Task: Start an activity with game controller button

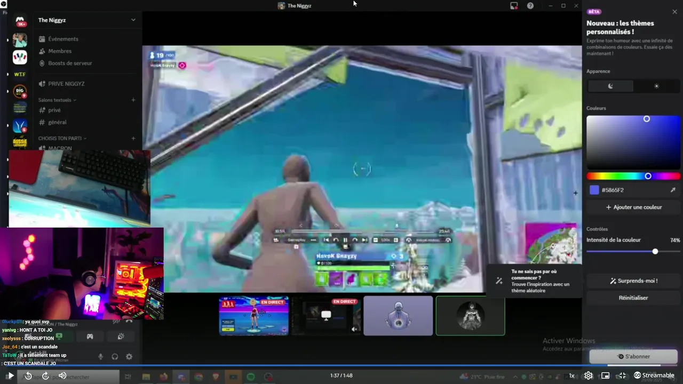Action: (x=90, y=336)
